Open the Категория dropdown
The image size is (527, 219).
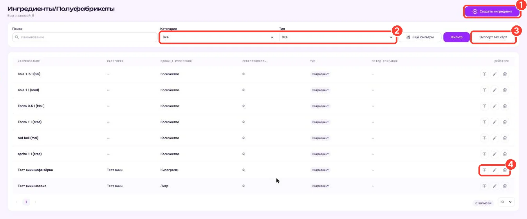[218, 37]
